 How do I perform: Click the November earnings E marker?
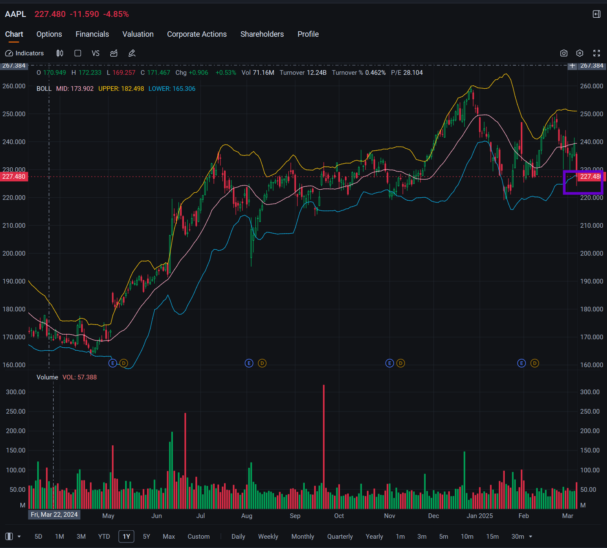[x=389, y=363]
